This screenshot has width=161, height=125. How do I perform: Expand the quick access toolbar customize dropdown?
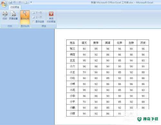(x=31, y=2)
